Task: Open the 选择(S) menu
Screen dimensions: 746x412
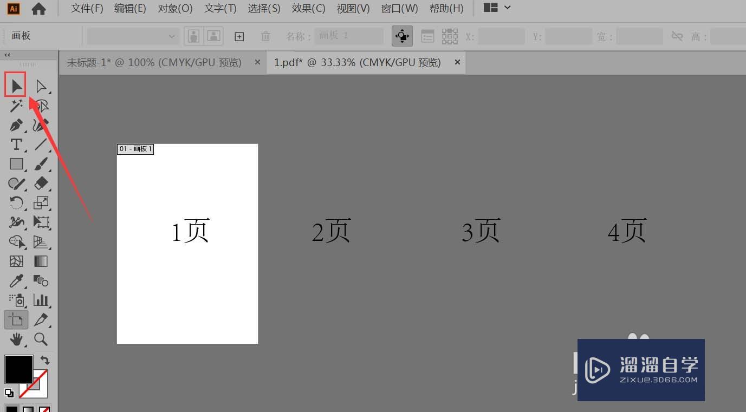Action: pos(264,8)
